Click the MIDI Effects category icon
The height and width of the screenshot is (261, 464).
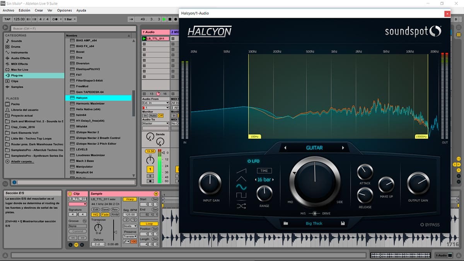coord(7,64)
